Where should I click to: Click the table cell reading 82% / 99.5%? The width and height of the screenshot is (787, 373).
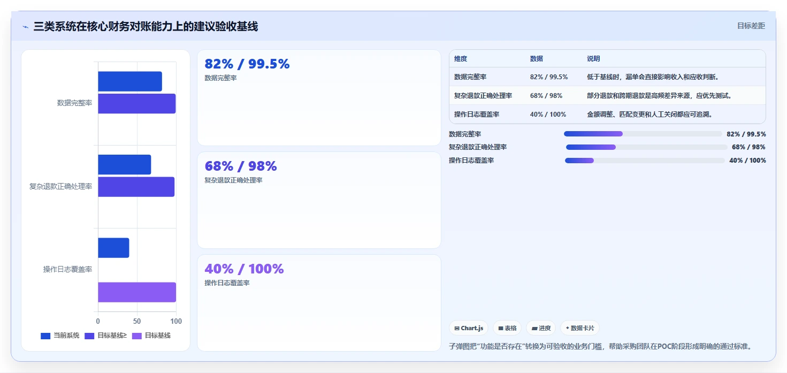[549, 77]
